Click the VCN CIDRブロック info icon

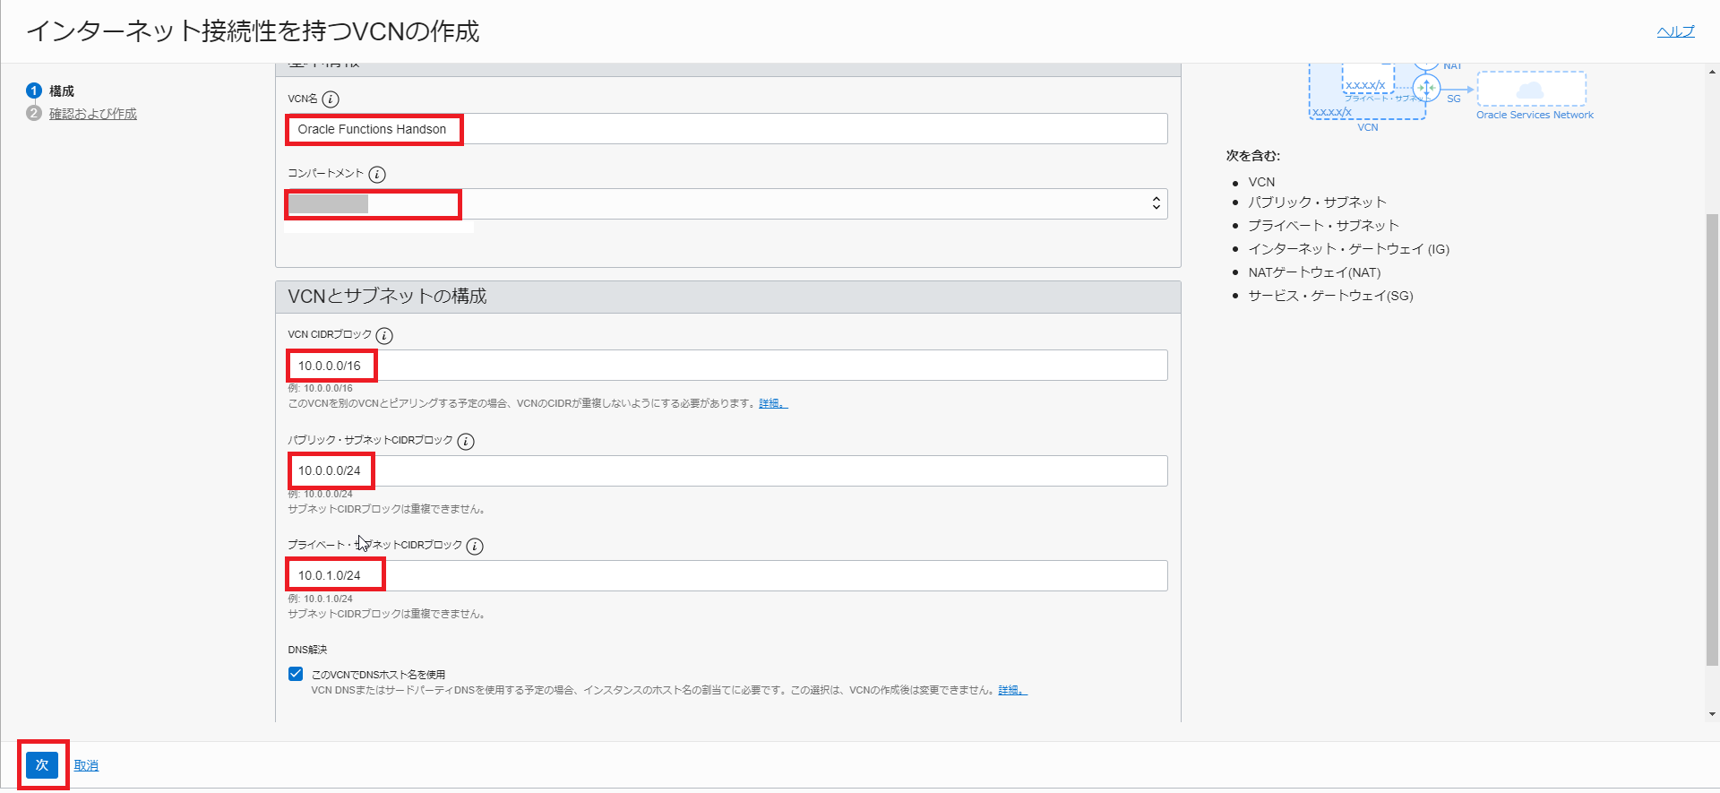click(x=384, y=336)
